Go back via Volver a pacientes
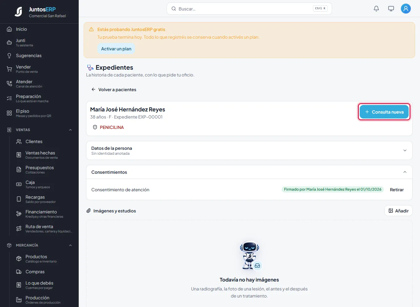Image resolution: width=420 pixels, height=307 pixels. tap(114, 90)
